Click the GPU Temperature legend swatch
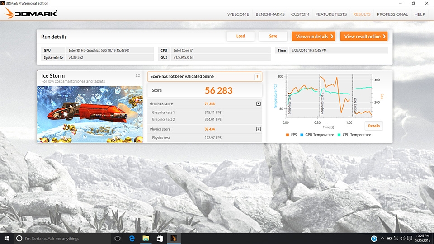The height and width of the screenshot is (244, 434). pyautogui.click(x=302, y=135)
